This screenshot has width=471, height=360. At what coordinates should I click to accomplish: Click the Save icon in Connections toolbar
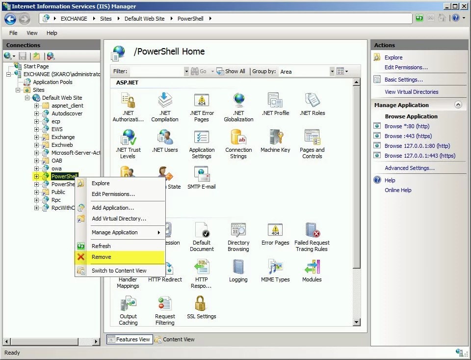[x=23, y=56]
